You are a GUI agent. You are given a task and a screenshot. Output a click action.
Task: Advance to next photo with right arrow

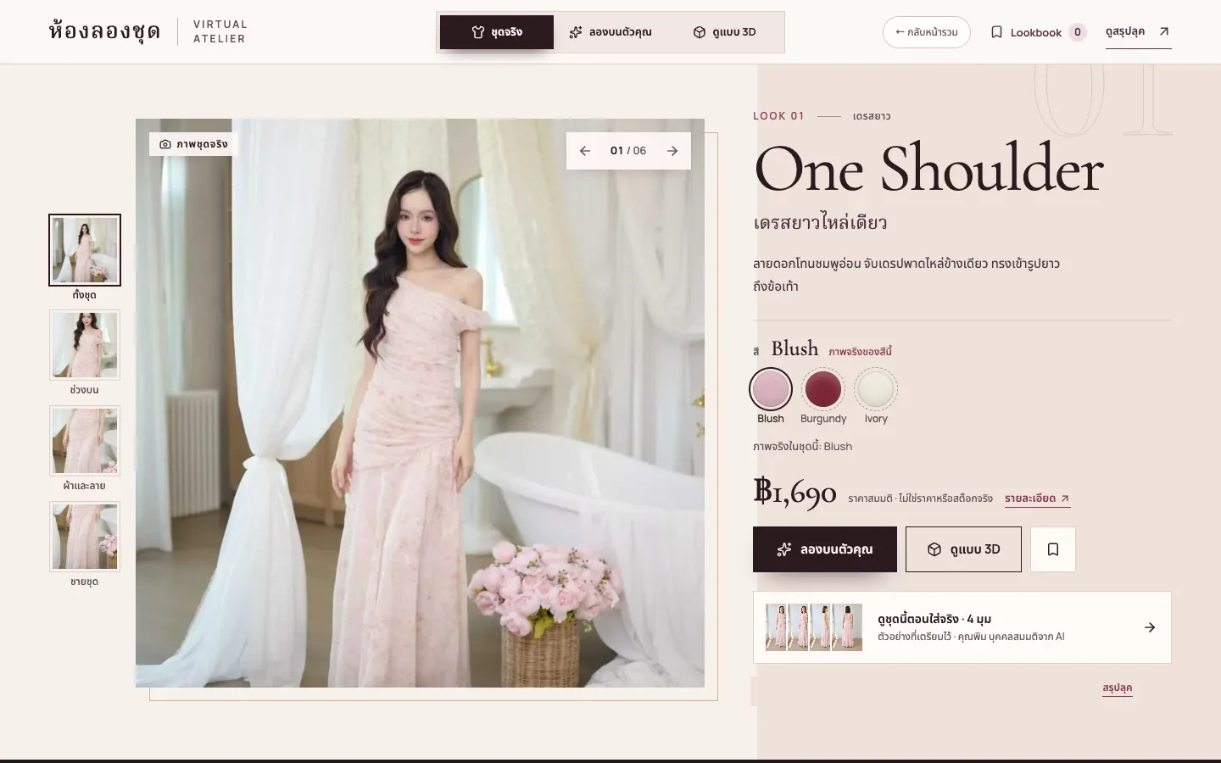(672, 151)
